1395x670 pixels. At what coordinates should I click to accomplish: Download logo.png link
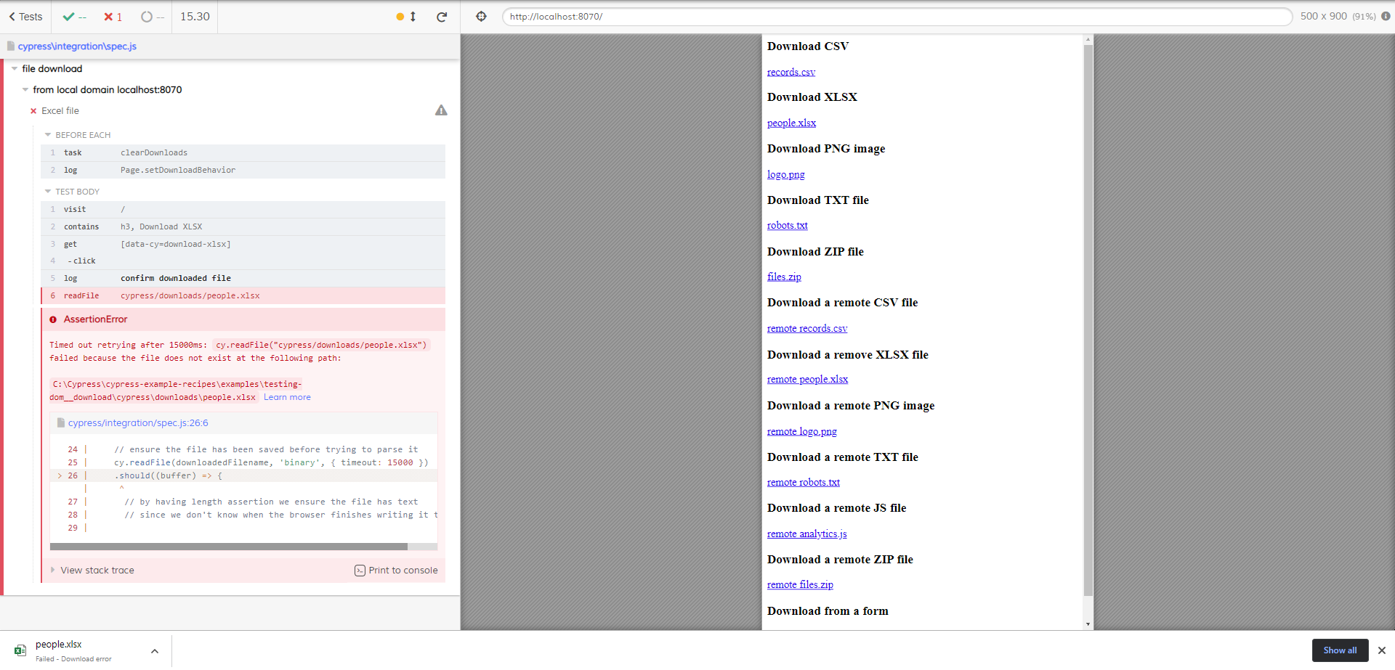pos(785,175)
